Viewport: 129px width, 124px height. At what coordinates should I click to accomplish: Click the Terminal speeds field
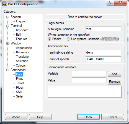pyautogui.click(x=103, y=59)
